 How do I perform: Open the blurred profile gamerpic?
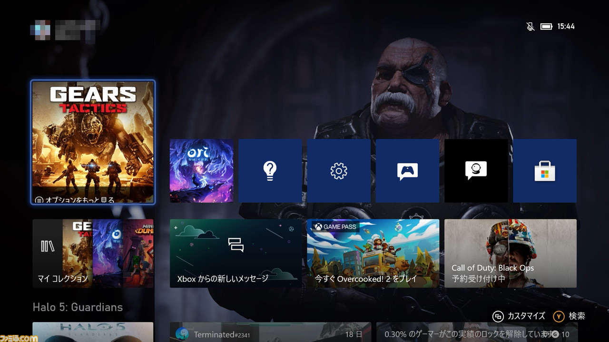pos(40,29)
